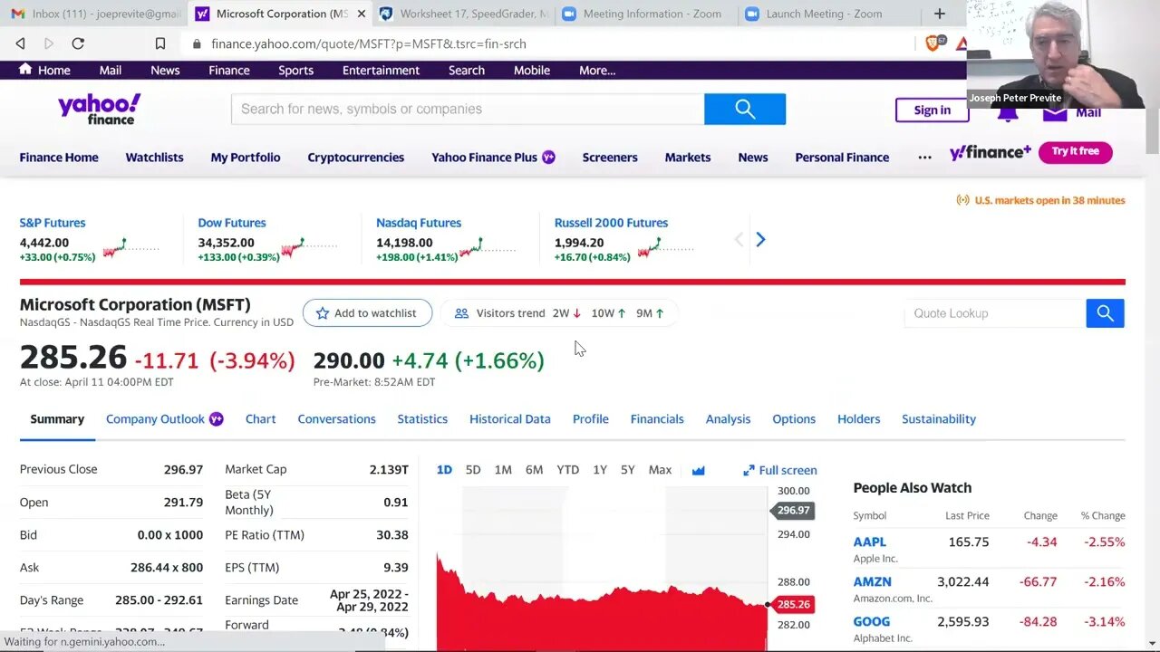The width and height of the screenshot is (1160, 652).
Task: Reload the page with refresh icon
Action: click(x=78, y=43)
